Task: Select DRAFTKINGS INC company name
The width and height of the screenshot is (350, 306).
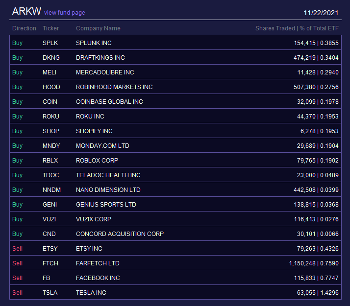Action: pos(100,57)
